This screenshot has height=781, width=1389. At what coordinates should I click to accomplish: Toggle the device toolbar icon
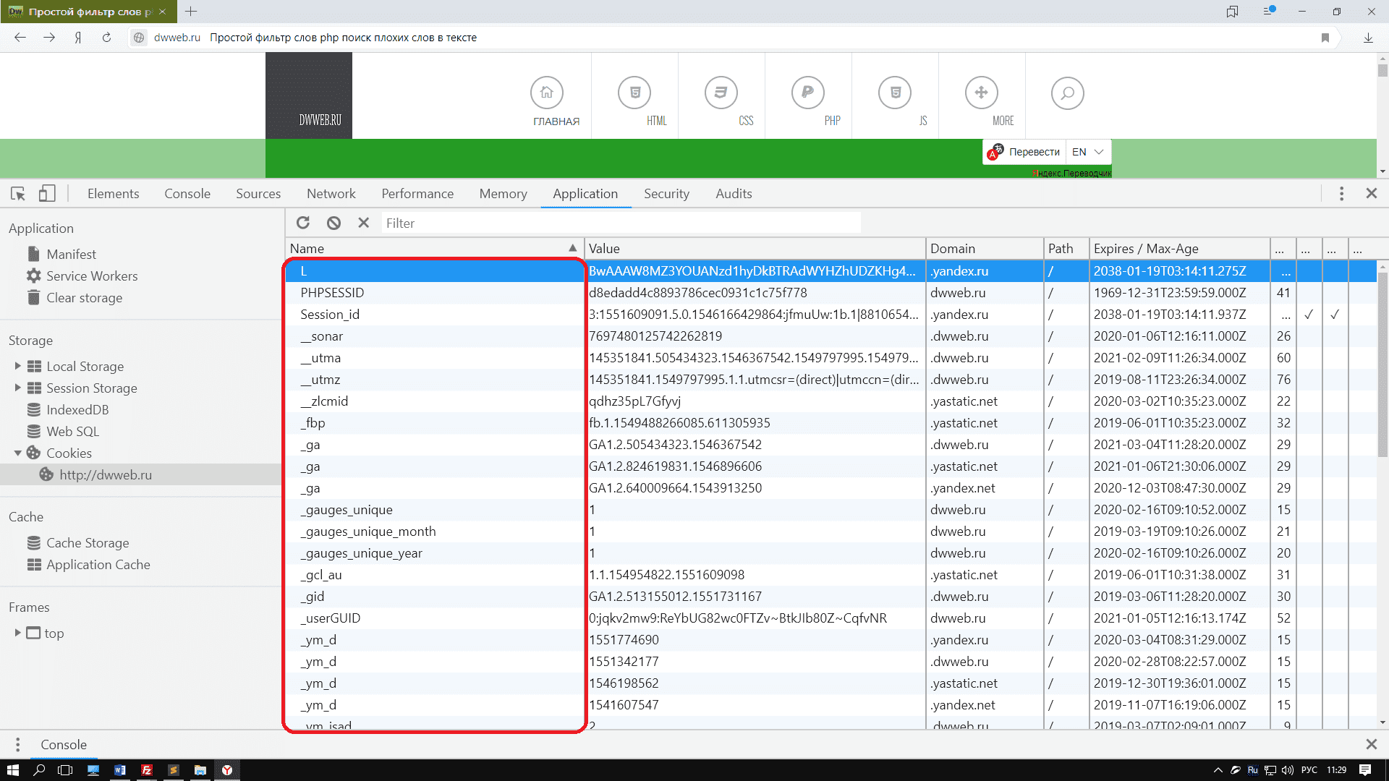point(47,193)
